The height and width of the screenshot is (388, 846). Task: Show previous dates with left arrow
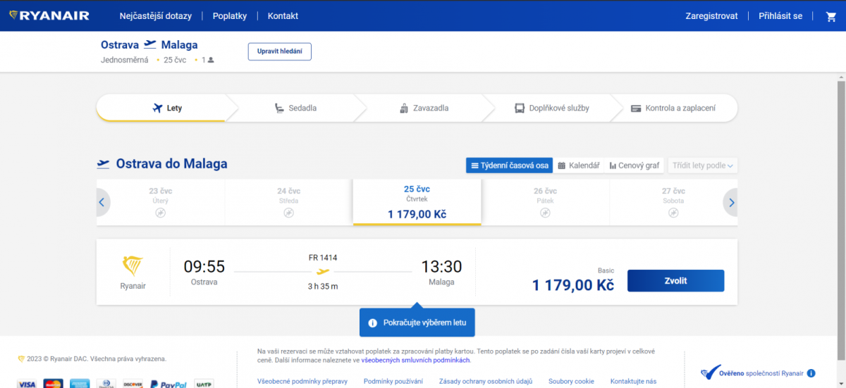[102, 203]
